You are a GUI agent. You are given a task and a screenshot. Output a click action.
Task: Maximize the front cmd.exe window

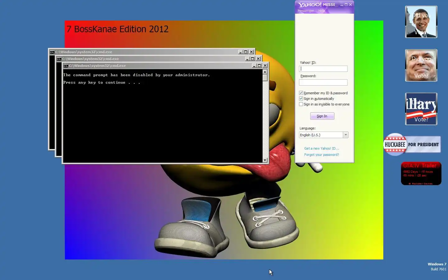tap(259, 66)
